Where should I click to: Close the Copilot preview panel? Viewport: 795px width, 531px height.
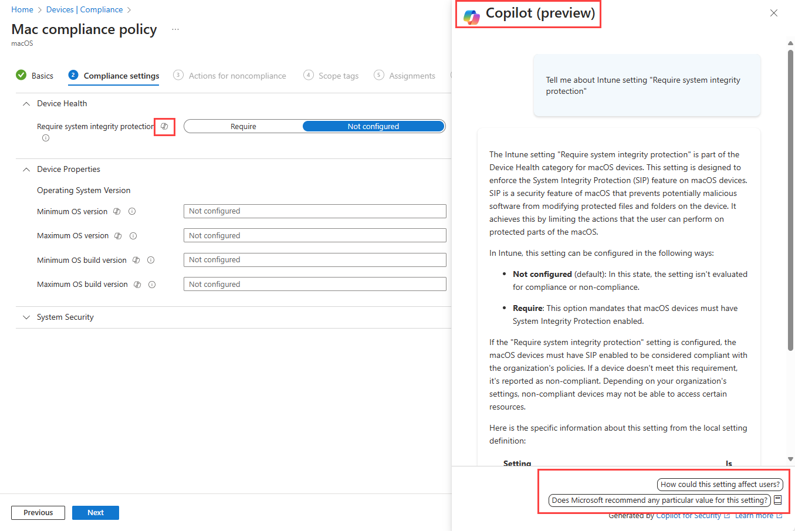pyautogui.click(x=774, y=13)
